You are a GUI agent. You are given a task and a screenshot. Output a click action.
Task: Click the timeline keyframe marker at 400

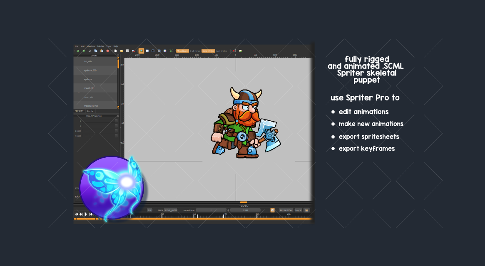click(224, 216)
